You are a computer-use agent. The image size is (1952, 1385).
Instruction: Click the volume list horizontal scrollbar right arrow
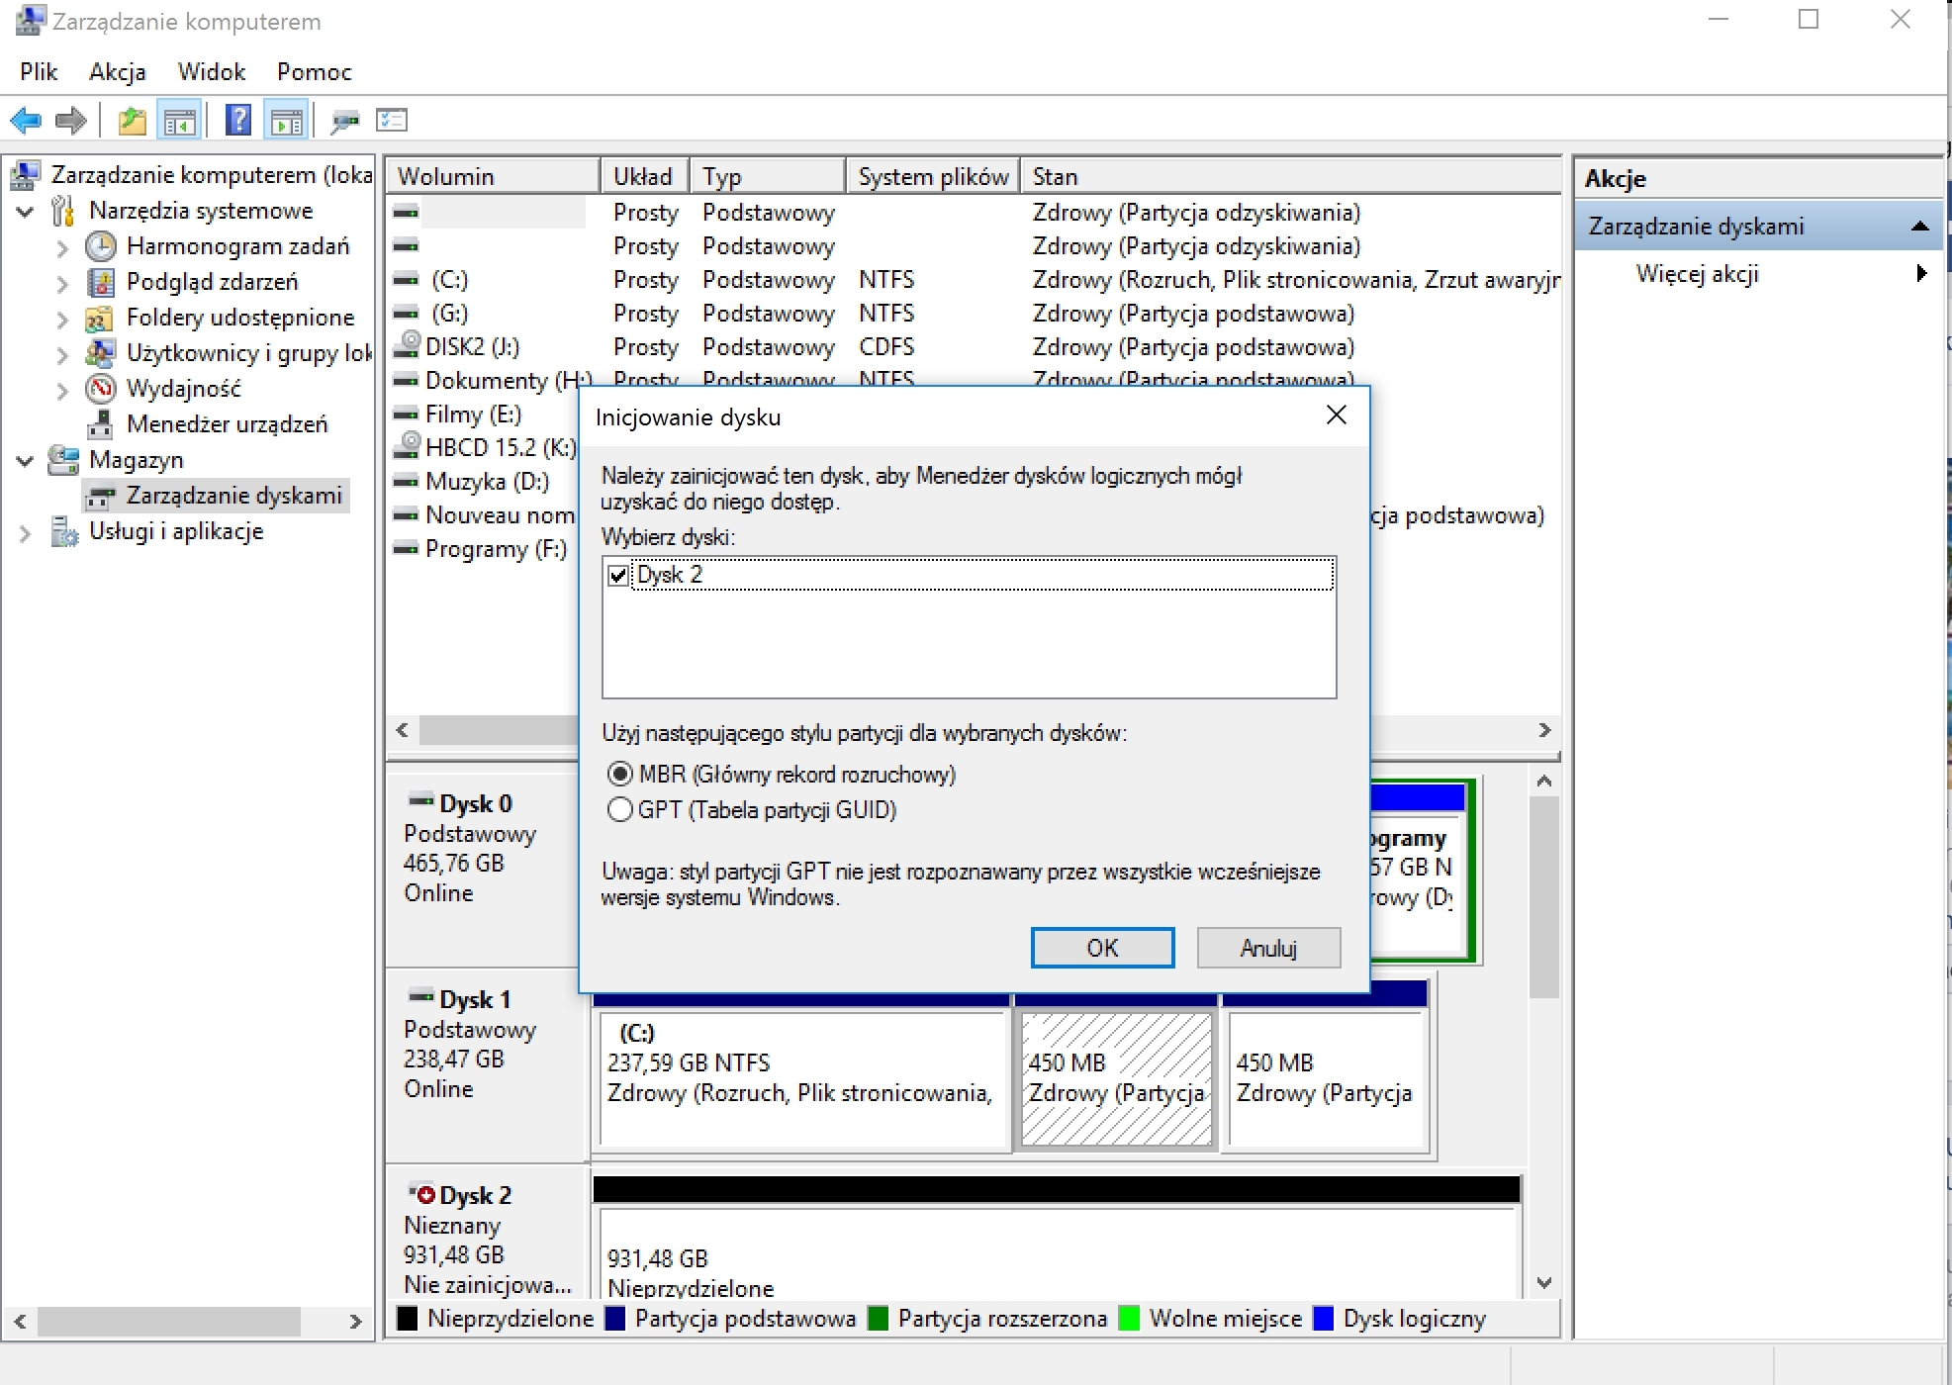(1544, 730)
